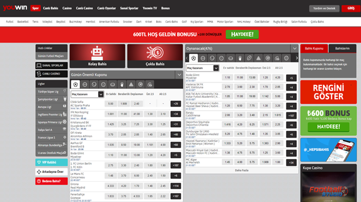Open Bonus in top menu
The width and height of the screenshot is (361, 202).
pyautogui.click(x=165, y=8)
